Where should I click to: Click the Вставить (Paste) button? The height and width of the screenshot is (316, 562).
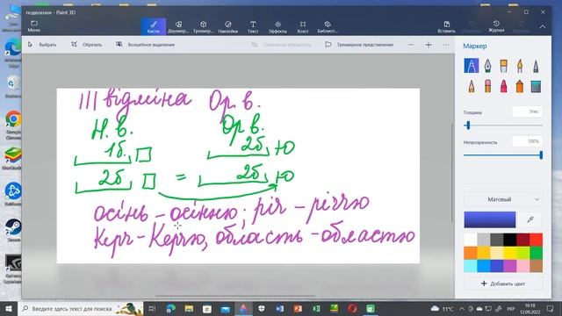(x=447, y=26)
